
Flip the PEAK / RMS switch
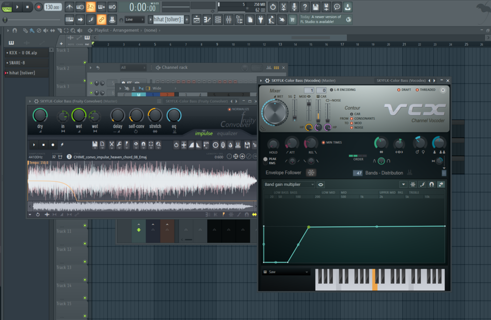[x=266, y=161]
